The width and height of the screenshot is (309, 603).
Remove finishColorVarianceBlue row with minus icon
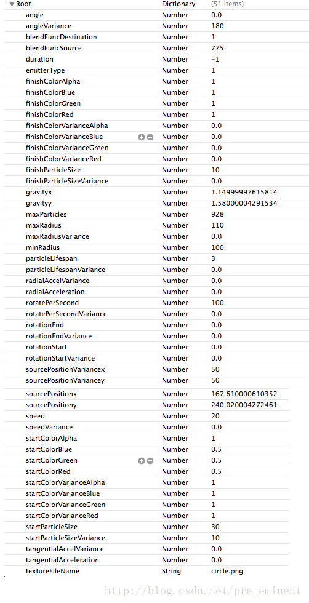[150, 137]
